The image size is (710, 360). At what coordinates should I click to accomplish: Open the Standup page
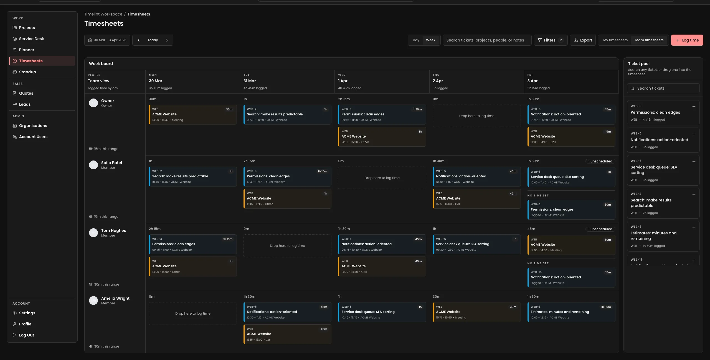click(42, 72)
